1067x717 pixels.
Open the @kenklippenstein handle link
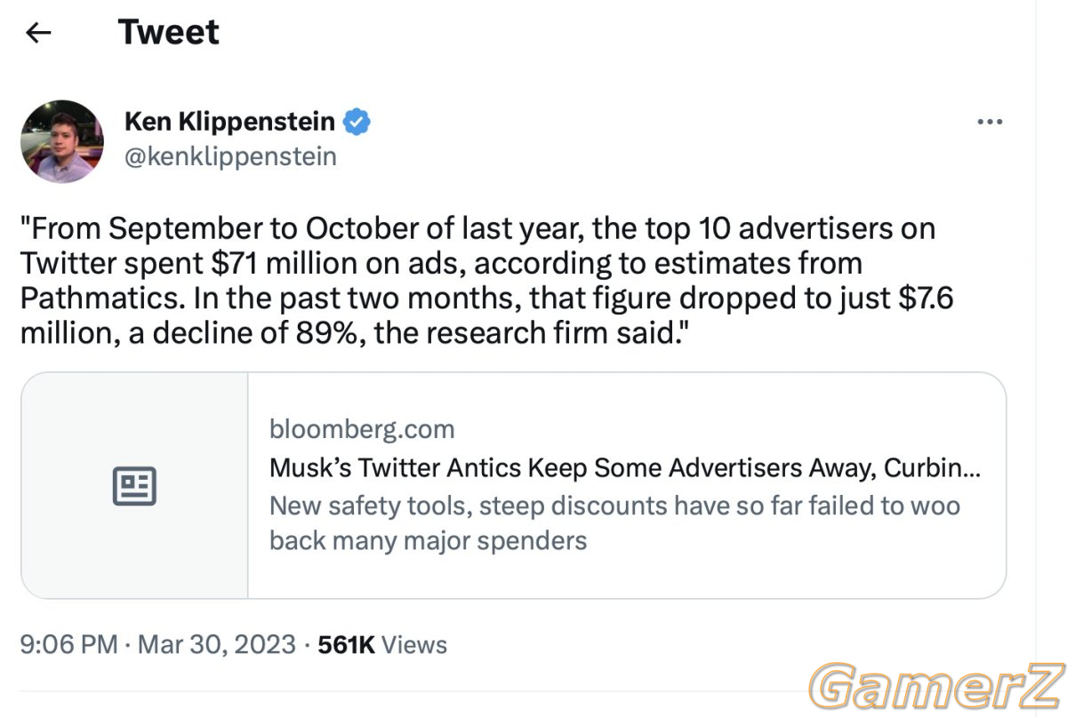click(230, 157)
